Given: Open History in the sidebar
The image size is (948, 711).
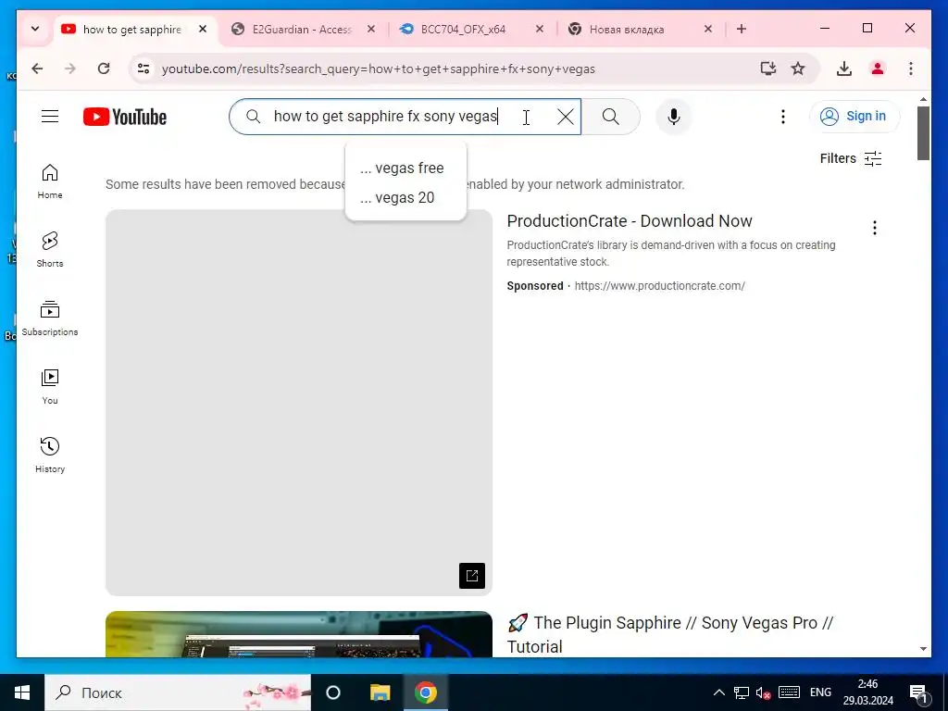Looking at the screenshot, I should (x=50, y=455).
